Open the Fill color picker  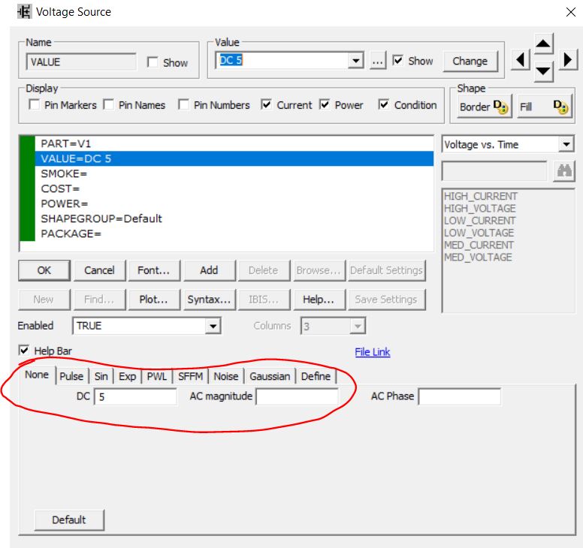545,107
